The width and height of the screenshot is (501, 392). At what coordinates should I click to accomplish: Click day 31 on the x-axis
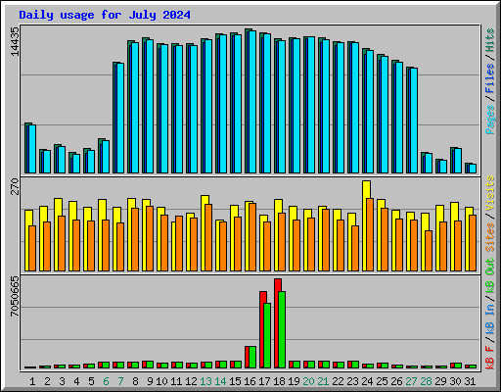tap(470, 381)
